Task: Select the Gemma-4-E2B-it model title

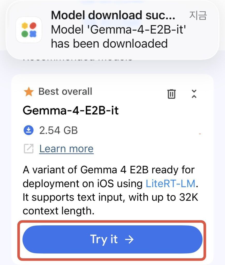Action: 71,111
